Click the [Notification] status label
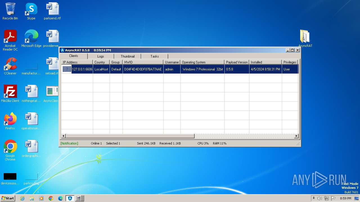 69,143
